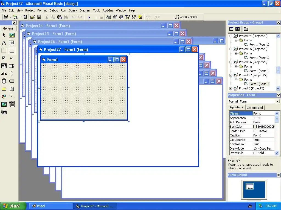Click the Open Project toolbar icon
The height and width of the screenshot is (210, 281).
[x=32, y=17]
